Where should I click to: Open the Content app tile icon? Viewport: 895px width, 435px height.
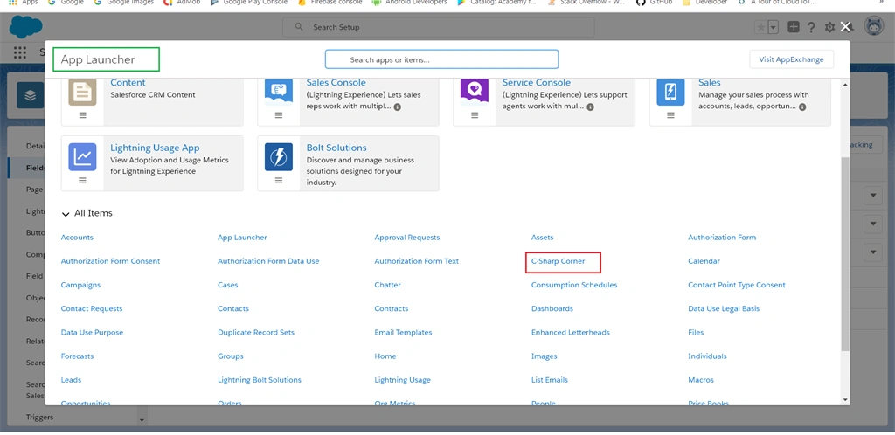82,93
